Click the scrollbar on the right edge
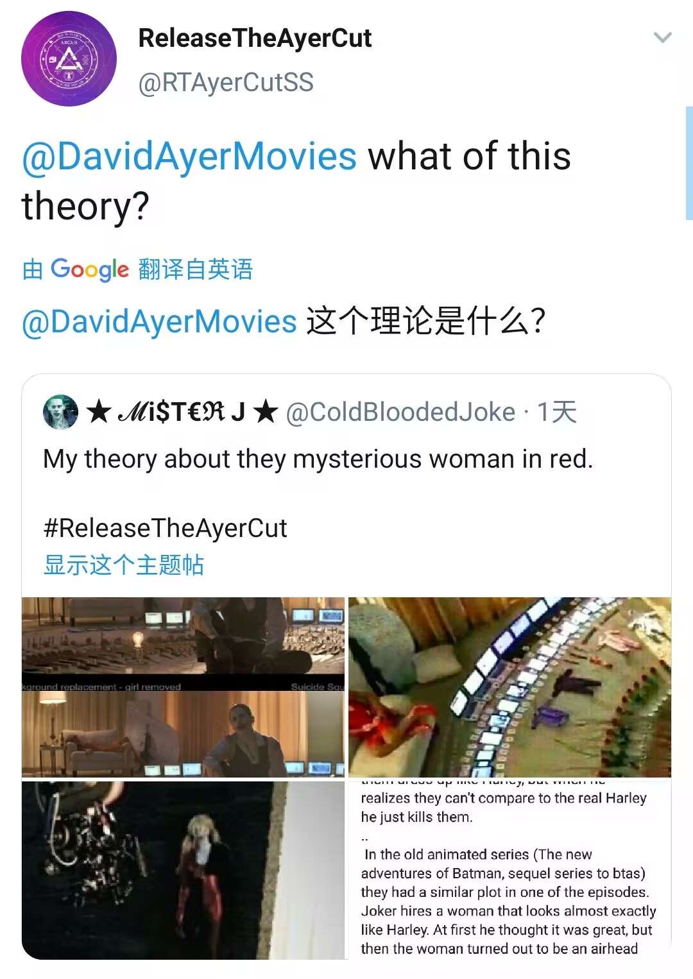This screenshot has height=979, width=693. point(689,164)
